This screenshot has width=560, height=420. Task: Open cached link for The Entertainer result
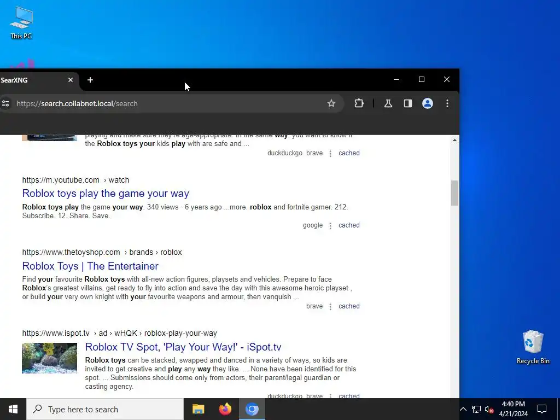[349, 306]
